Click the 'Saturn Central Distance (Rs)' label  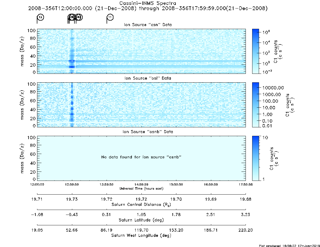pyautogui.click(x=141, y=204)
